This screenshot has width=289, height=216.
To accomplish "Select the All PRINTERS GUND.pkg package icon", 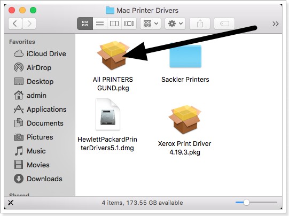I will point(113,56).
